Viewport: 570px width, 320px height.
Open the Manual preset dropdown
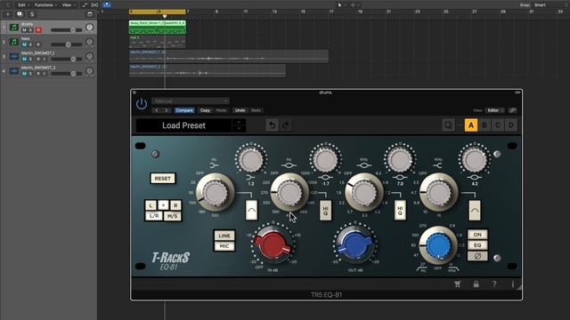191,100
